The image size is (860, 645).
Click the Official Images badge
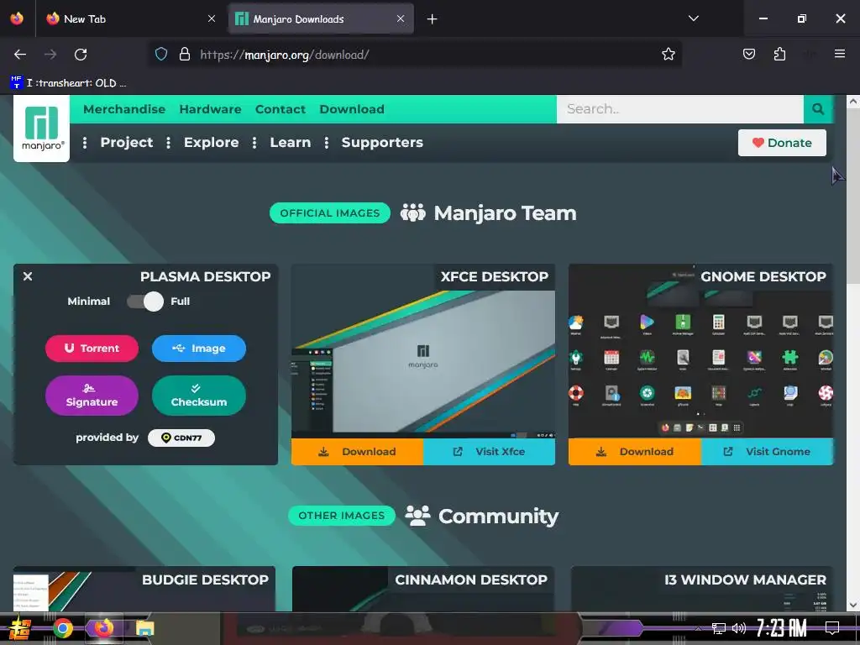(329, 213)
